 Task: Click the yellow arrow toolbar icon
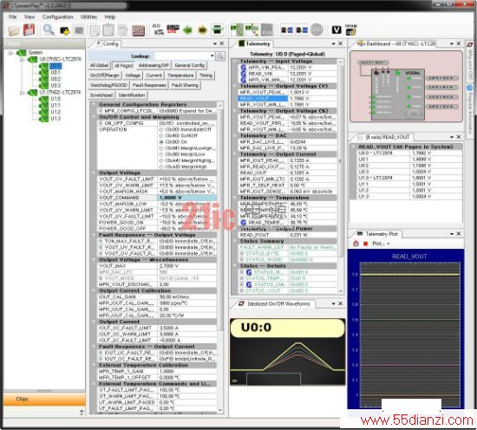pyautogui.click(x=203, y=30)
